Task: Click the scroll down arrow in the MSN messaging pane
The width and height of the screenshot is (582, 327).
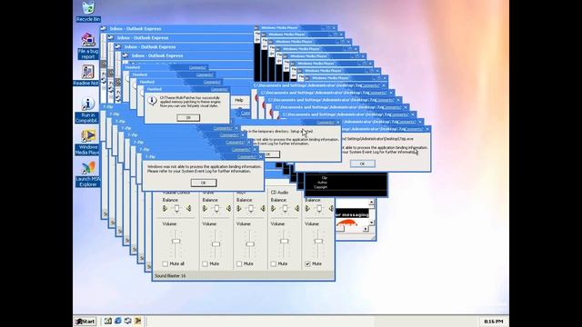Action: click(372, 223)
